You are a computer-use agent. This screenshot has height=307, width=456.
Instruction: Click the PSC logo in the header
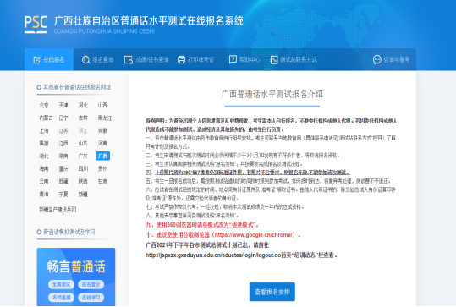click(x=36, y=25)
